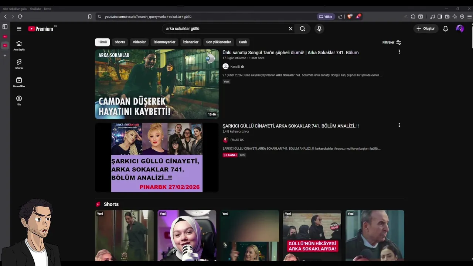Click the '10:46' duration badge on first video
Viewport: 473px width, 266px height.
212,115
